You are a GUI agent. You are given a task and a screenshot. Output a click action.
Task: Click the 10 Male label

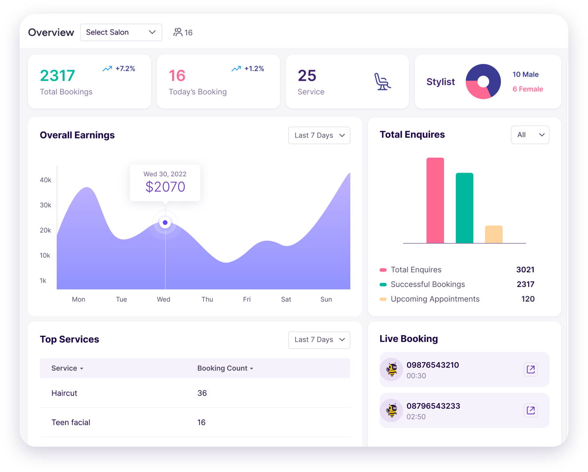[525, 74]
